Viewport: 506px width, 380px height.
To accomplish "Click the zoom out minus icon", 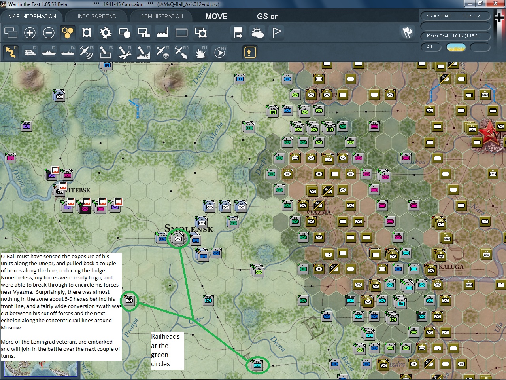I will pyautogui.click(x=49, y=33).
